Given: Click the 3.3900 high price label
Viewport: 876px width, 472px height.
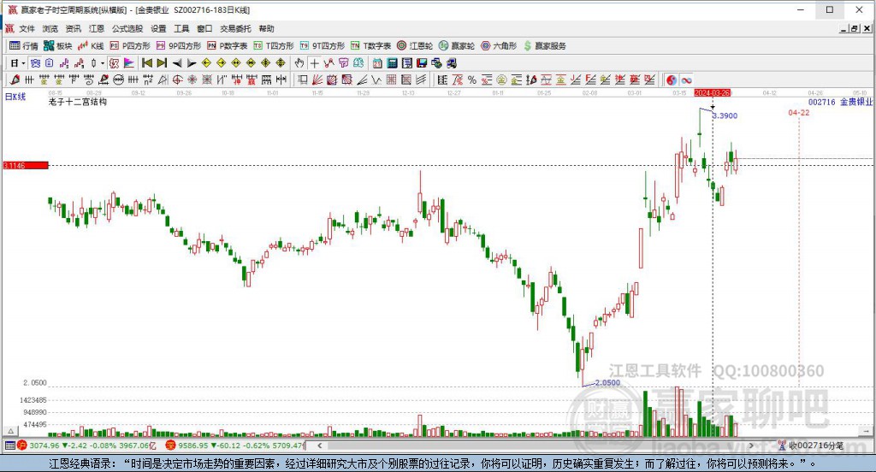Looking at the screenshot, I should pyautogui.click(x=725, y=115).
